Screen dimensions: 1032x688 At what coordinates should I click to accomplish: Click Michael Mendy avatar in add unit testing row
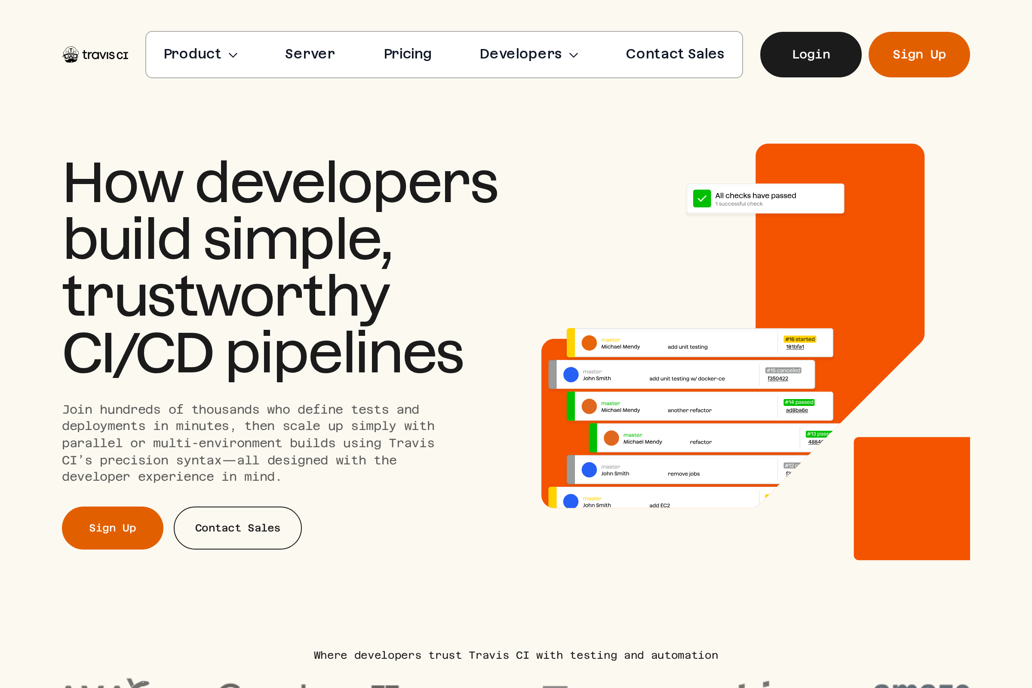point(589,343)
